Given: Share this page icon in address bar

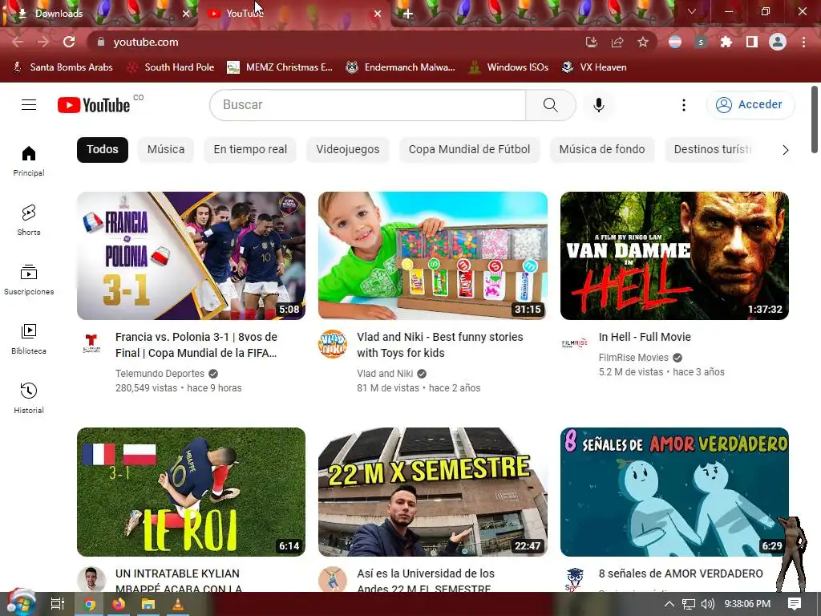Looking at the screenshot, I should tap(617, 42).
